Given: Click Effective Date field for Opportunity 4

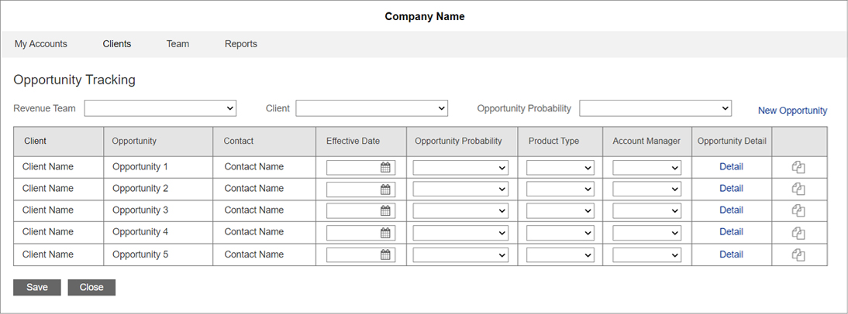Looking at the screenshot, I should click(353, 233).
